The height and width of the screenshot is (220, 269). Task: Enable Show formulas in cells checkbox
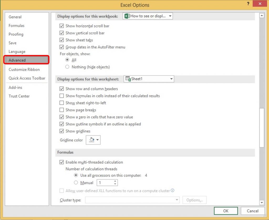[x=61, y=96]
